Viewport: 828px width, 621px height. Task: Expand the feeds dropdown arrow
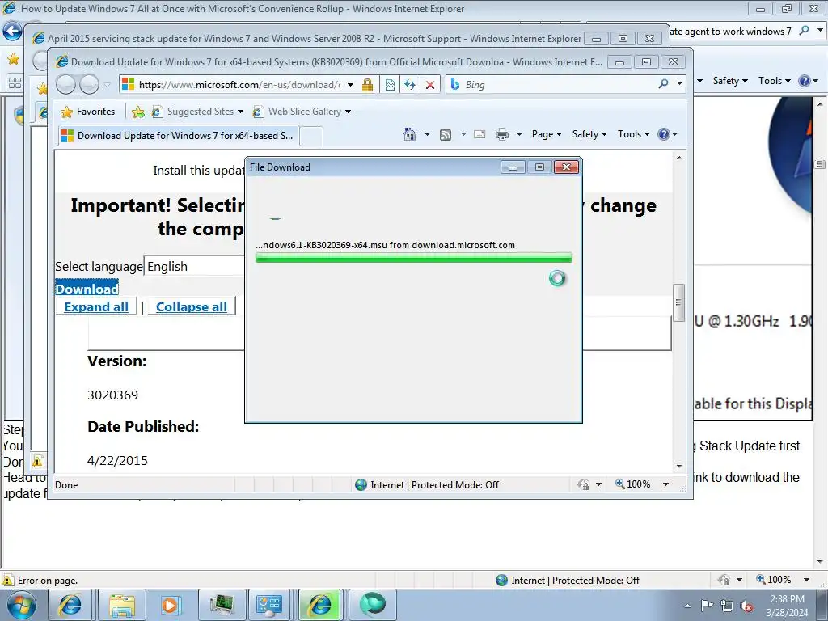[x=463, y=134]
